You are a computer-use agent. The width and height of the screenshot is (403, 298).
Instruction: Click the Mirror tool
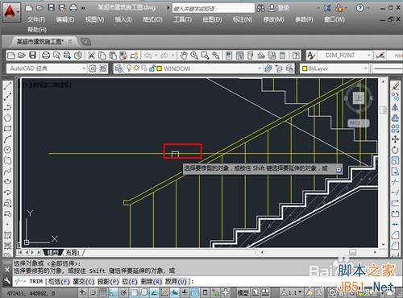coord(395,107)
